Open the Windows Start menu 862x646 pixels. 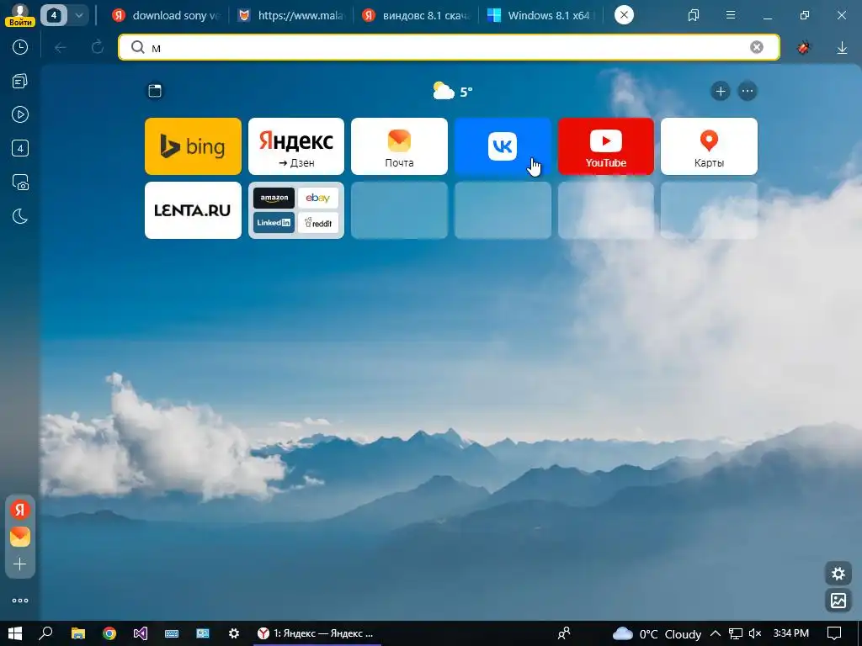pyautogui.click(x=15, y=633)
